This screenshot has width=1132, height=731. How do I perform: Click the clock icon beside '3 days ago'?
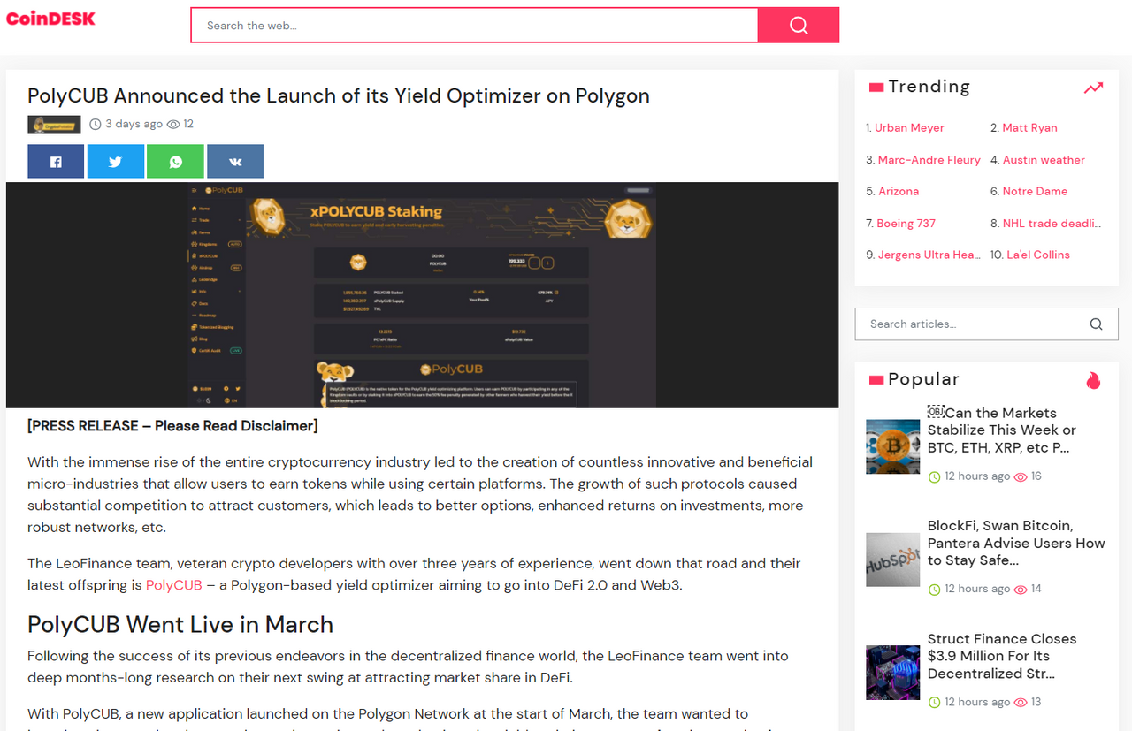click(x=96, y=125)
